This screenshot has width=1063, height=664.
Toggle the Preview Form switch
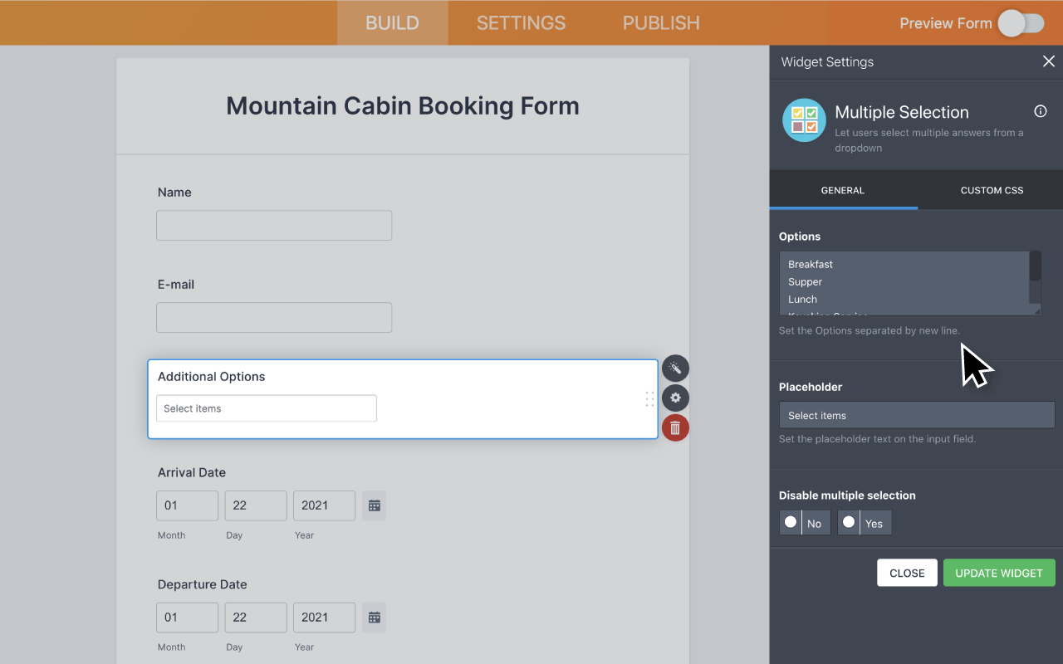tap(1021, 23)
